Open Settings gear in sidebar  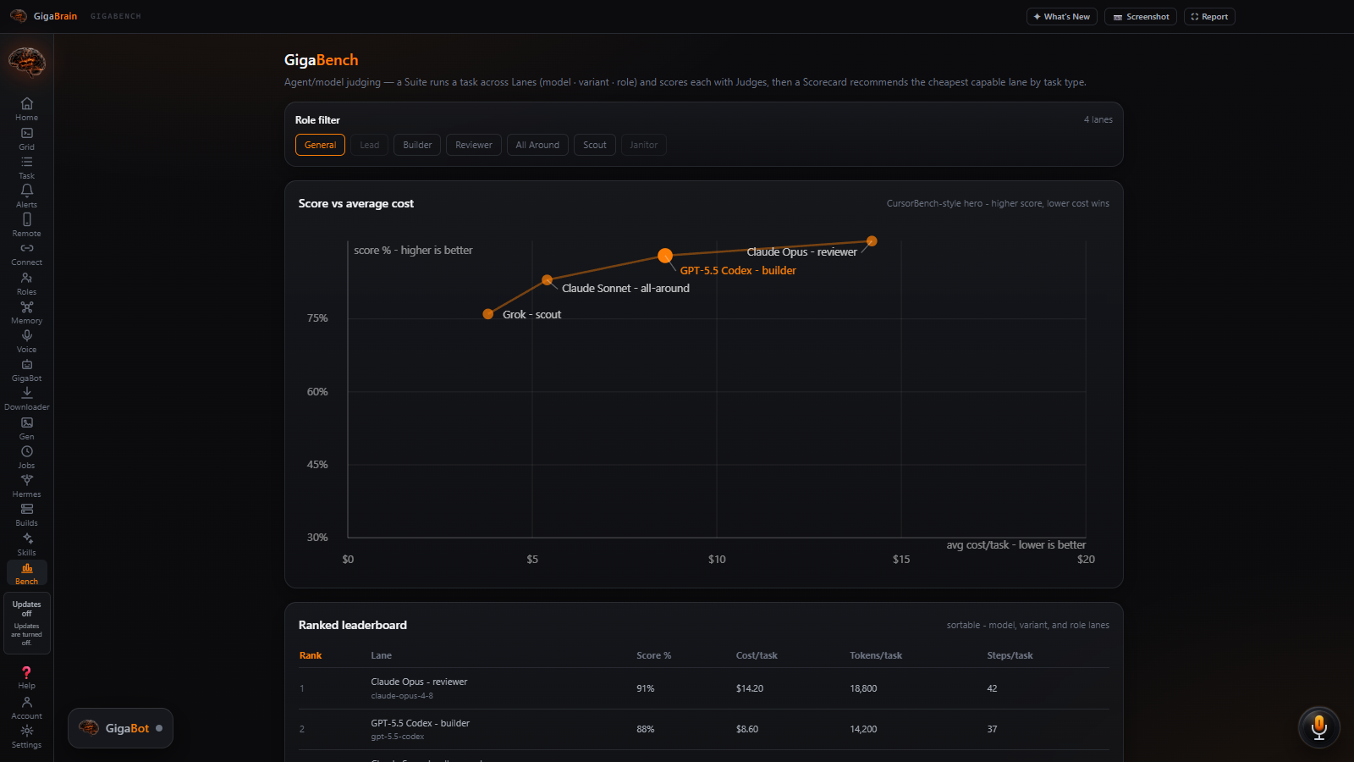27,737
